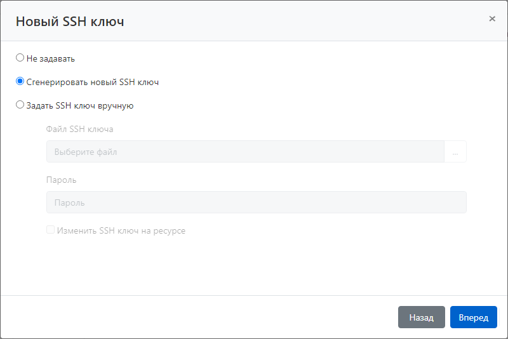
Task: Click the Новый SSH ключ dialog title
Action: coord(70,22)
